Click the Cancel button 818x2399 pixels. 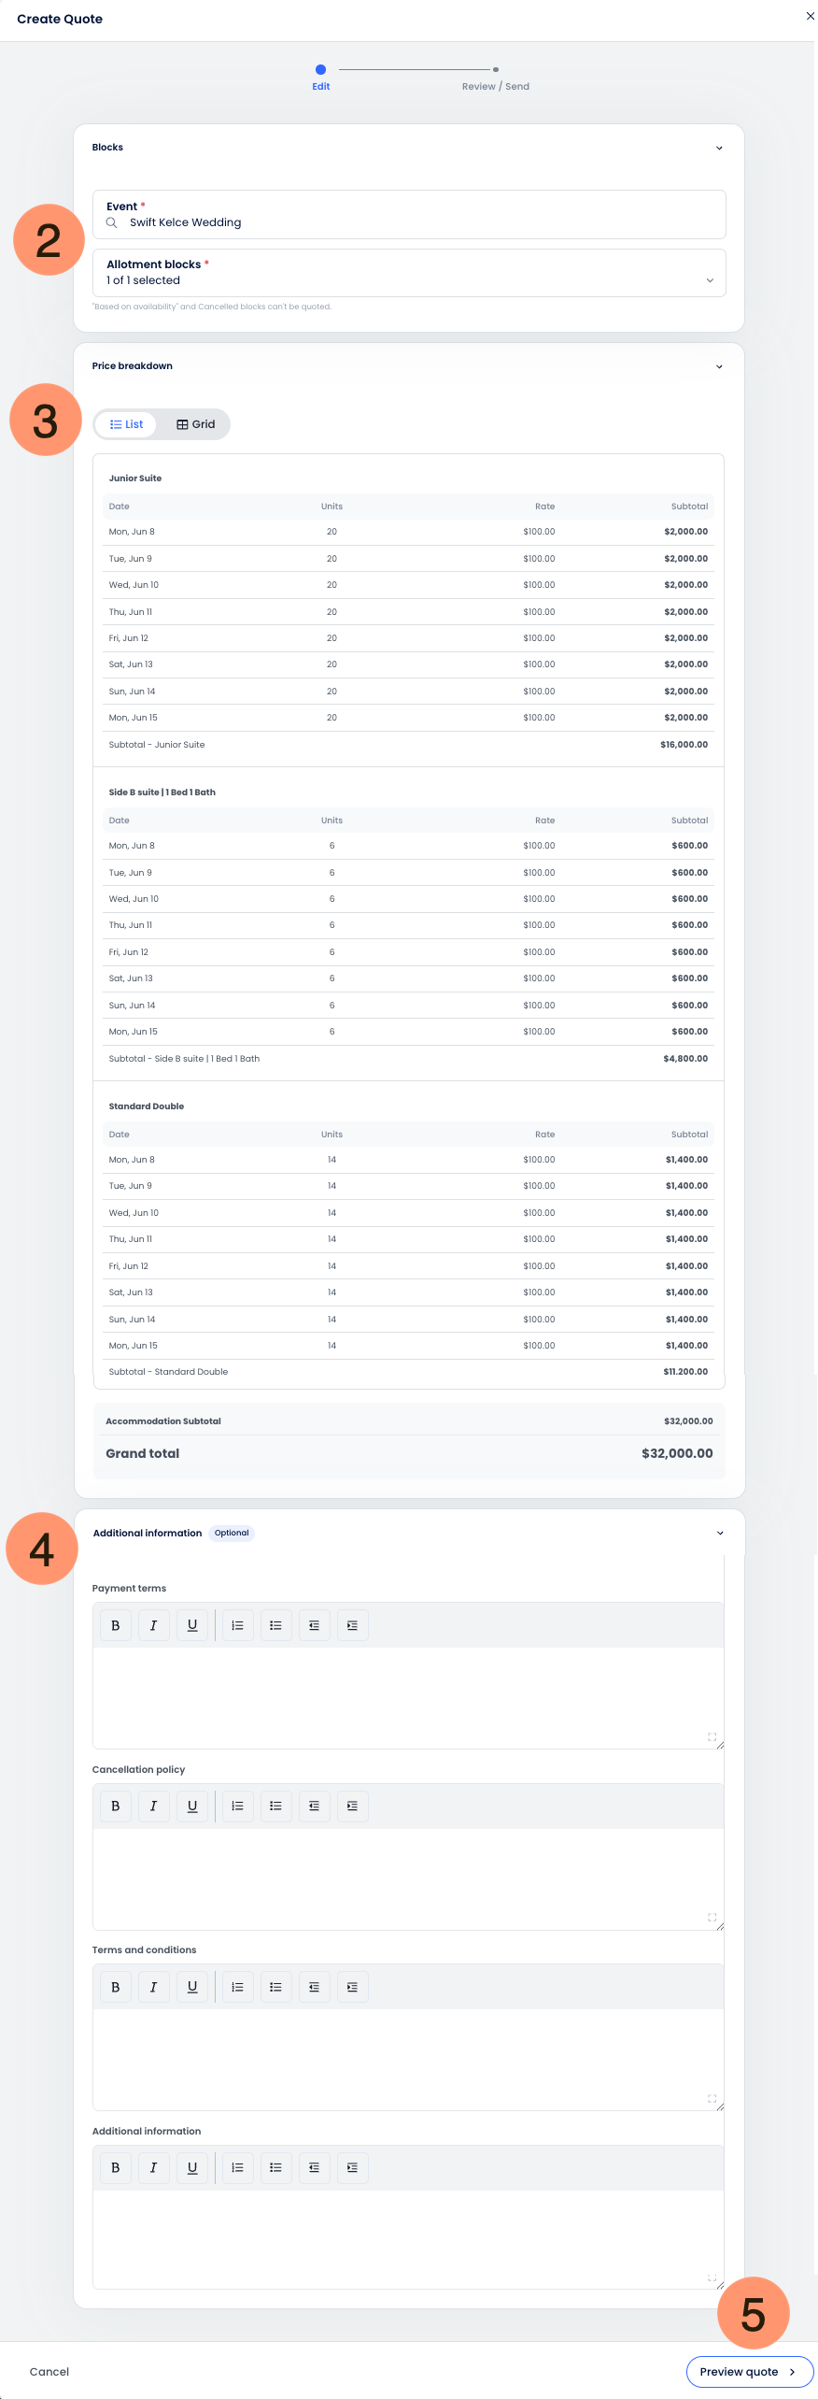pos(49,2371)
